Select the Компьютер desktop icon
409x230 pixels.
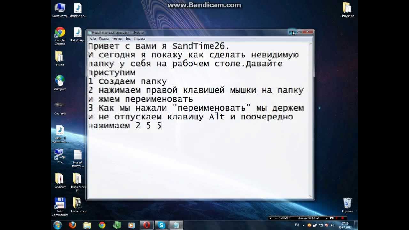tap(60, 10)
